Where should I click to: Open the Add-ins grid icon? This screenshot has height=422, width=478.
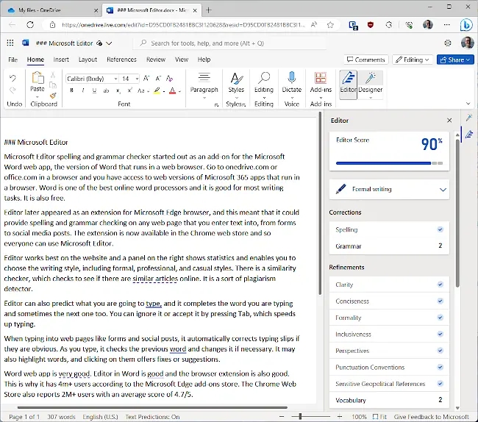pyautogui.click(x=321, y=78)
